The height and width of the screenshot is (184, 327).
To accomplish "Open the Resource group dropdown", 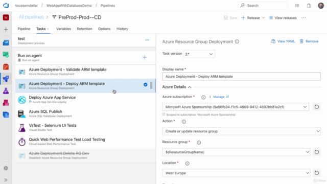I will (236, 152).
